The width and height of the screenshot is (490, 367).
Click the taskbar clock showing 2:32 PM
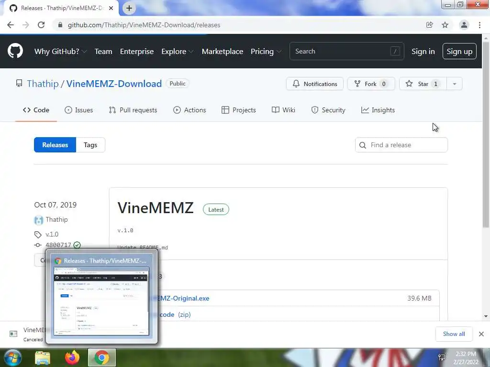click(x=466, y=358)
